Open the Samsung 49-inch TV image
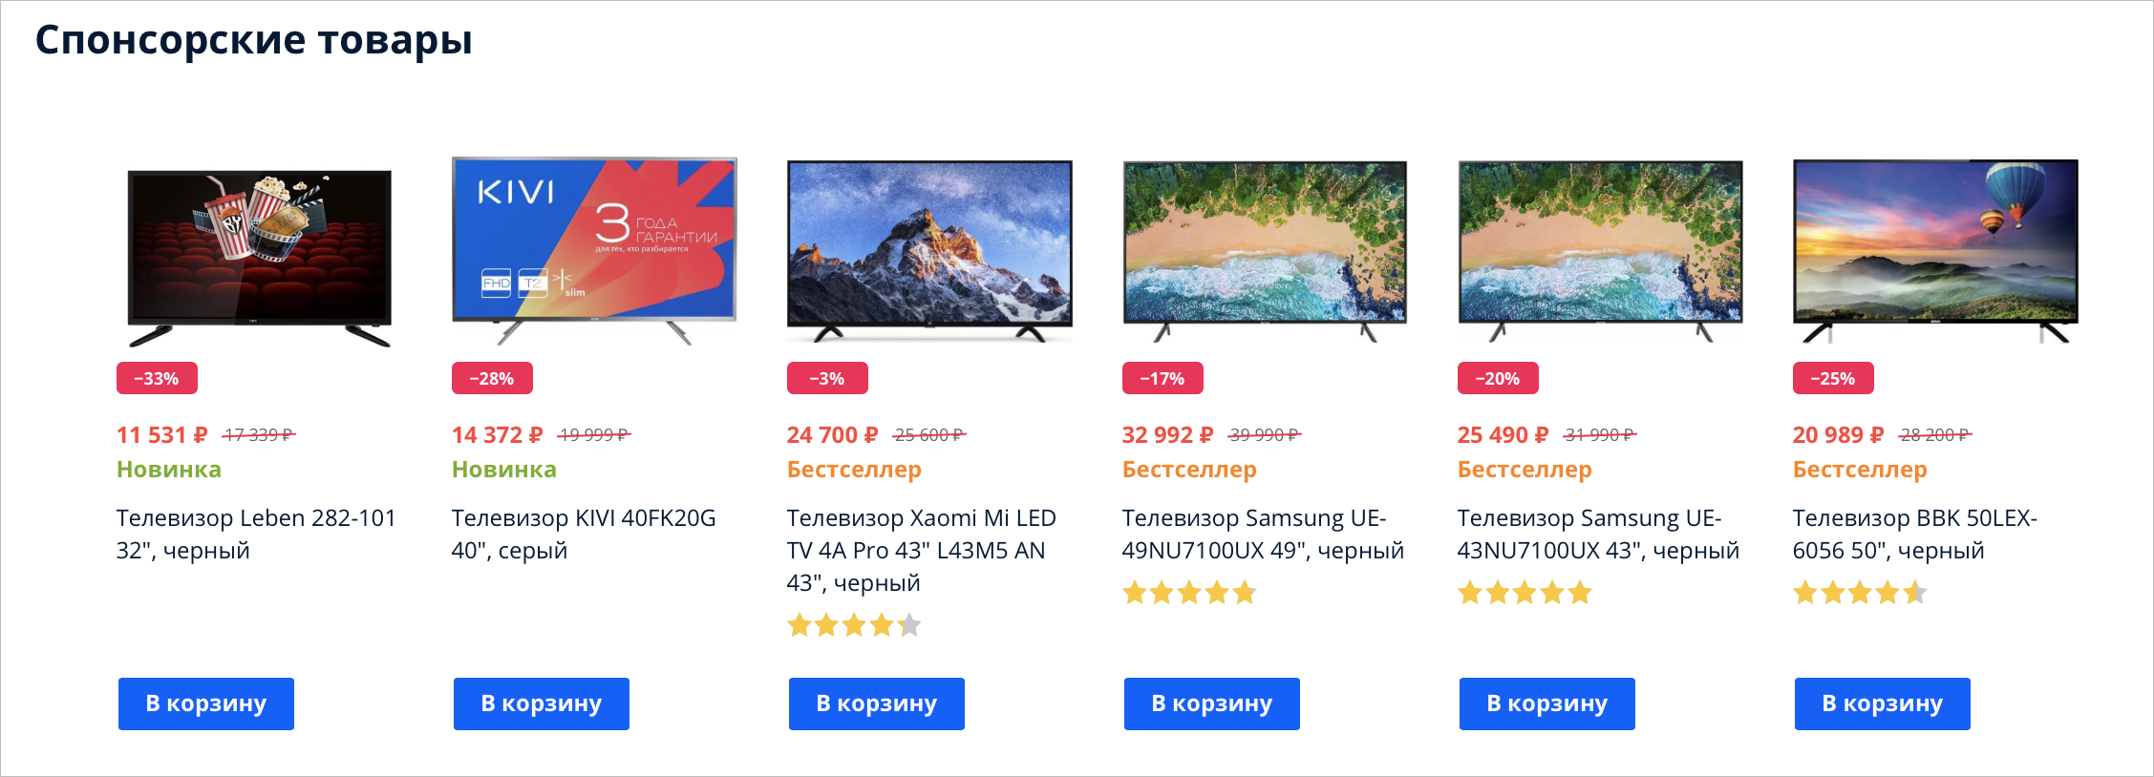Image resolution: width=2154 pixels, height=777 pixels. 1265,251
